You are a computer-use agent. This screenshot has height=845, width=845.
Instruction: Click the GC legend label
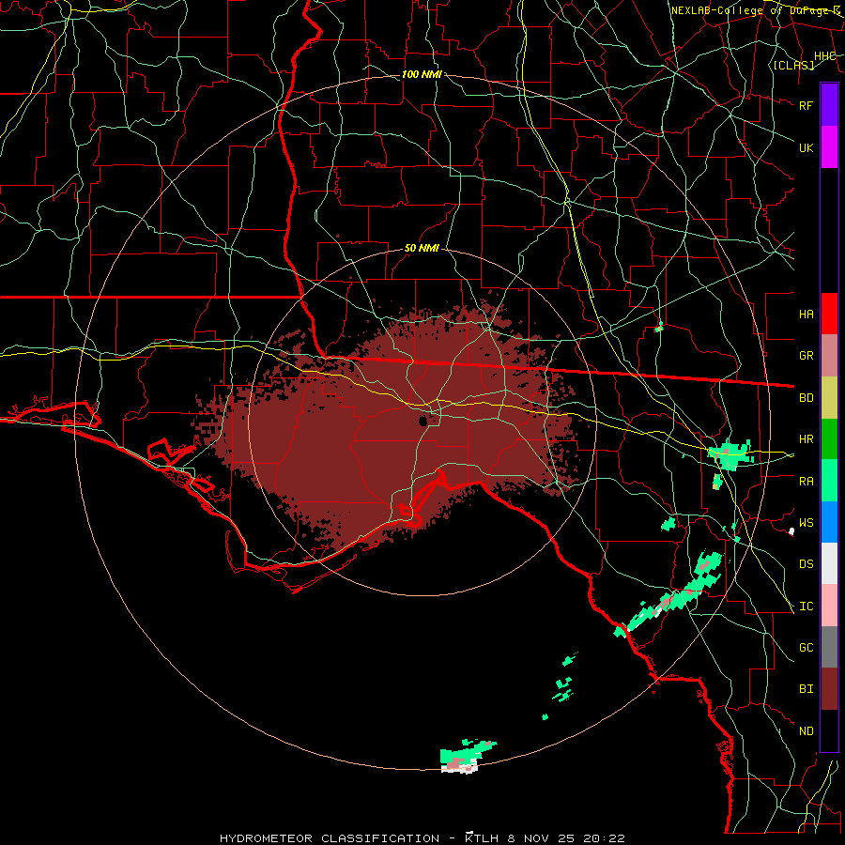pyautogui.click(x=806, y=648)
